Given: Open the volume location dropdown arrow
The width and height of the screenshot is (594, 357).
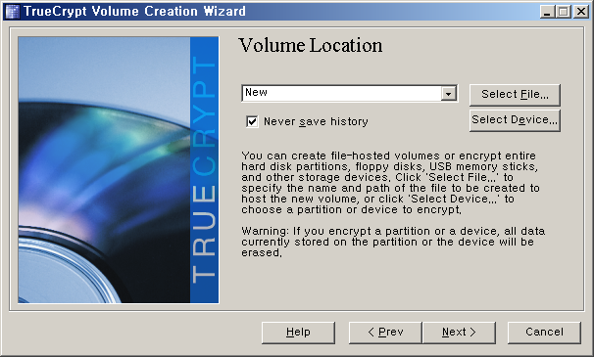Looking at the screenshot, I should coord(448,94).
